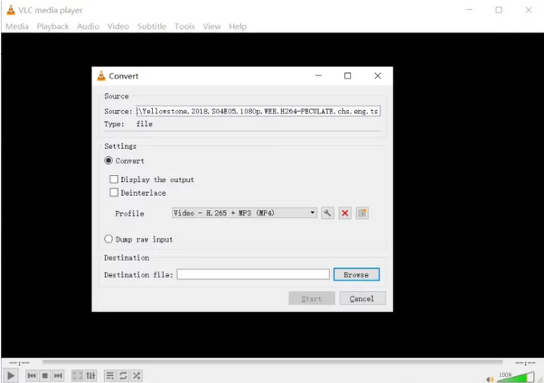Click VLC cone icon in main title bar

click(x=11, y=10)
